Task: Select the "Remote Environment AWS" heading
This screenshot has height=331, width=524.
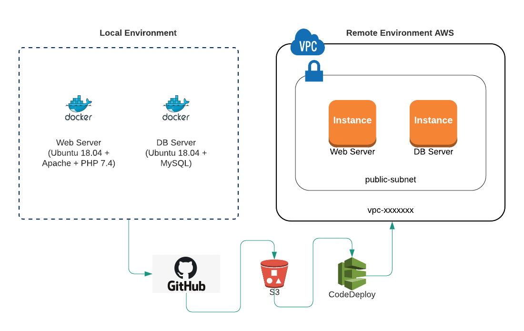Action: [x=400, y=33]
